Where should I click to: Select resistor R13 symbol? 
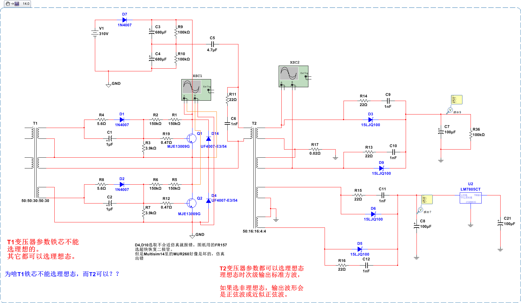click(369, 152)
